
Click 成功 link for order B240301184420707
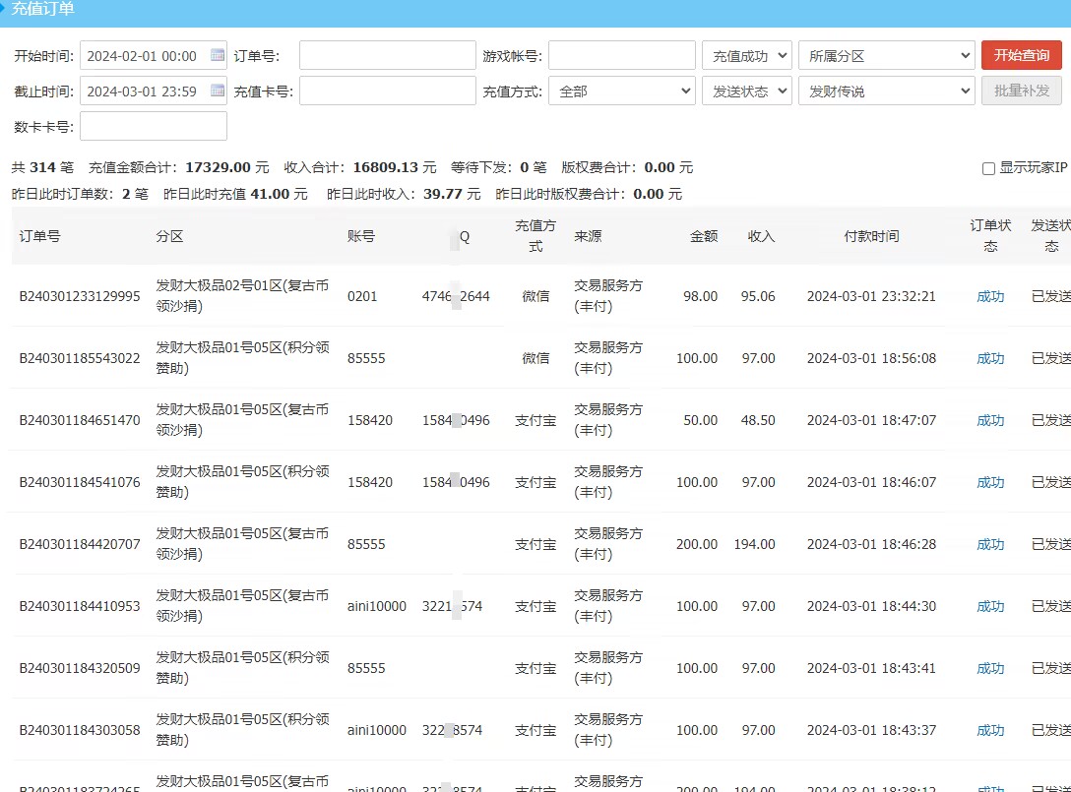click(x=989, y=544)
